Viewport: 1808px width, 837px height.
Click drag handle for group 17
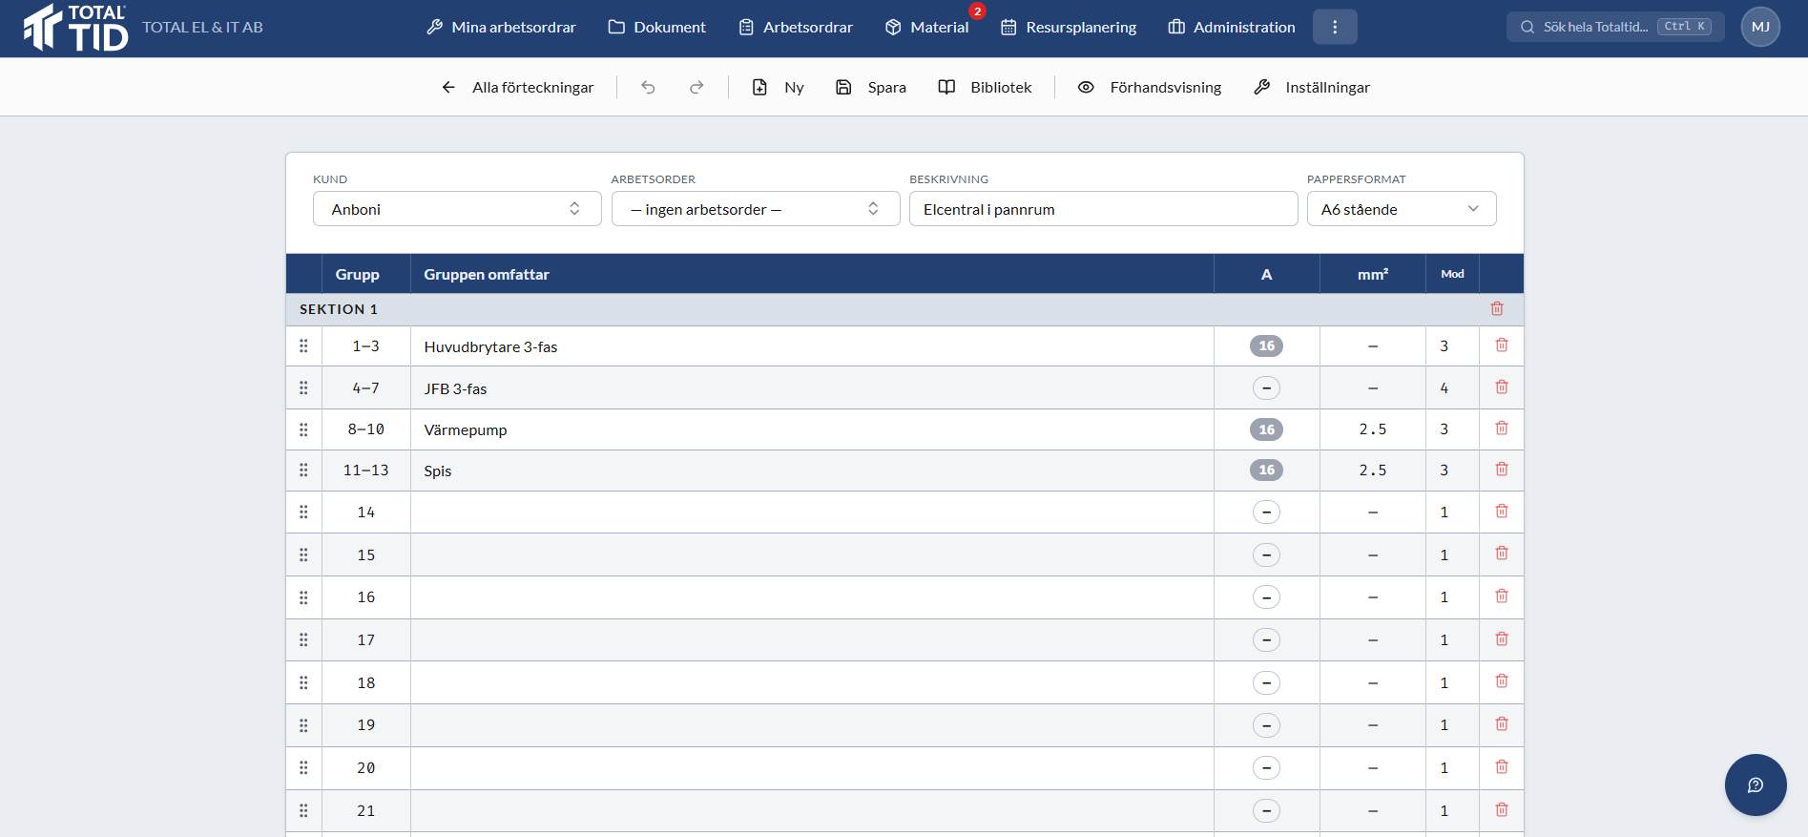tap(303, 639)
